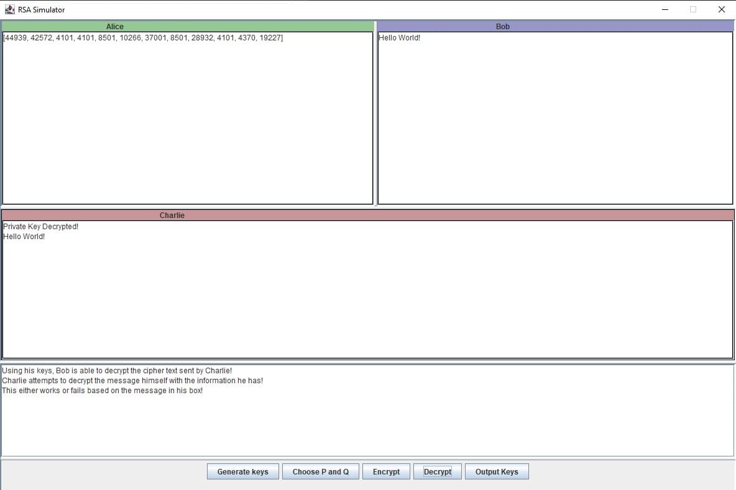Click log line 'Charlie attempts to decrypt the message'
This screenshot has height=490, width=736.
coord(132,380)
